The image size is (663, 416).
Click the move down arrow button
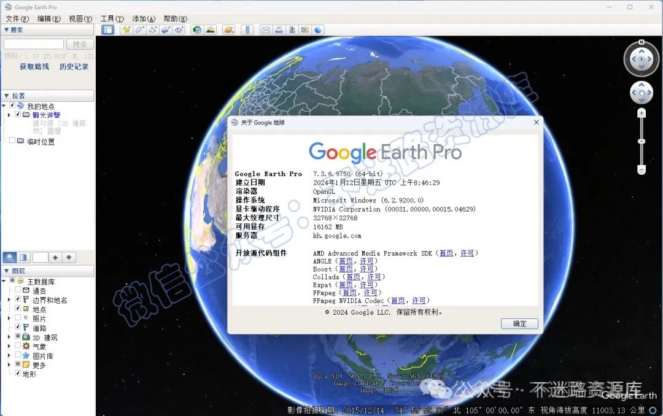pos(69,257)
